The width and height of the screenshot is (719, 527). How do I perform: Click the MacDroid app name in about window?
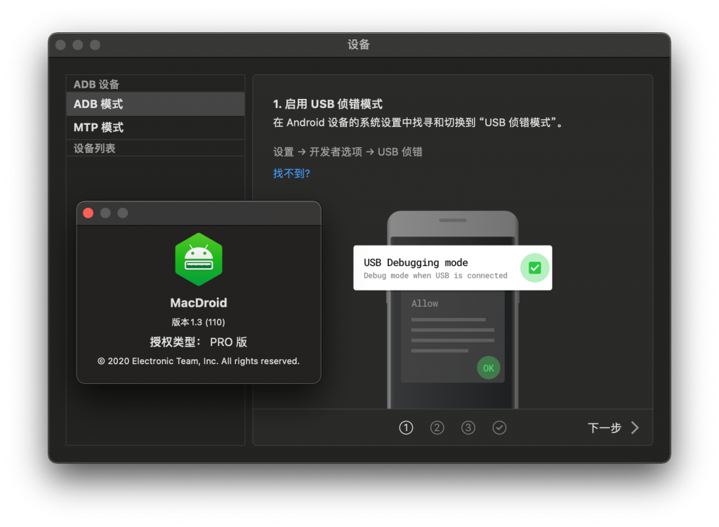[199, 303]
